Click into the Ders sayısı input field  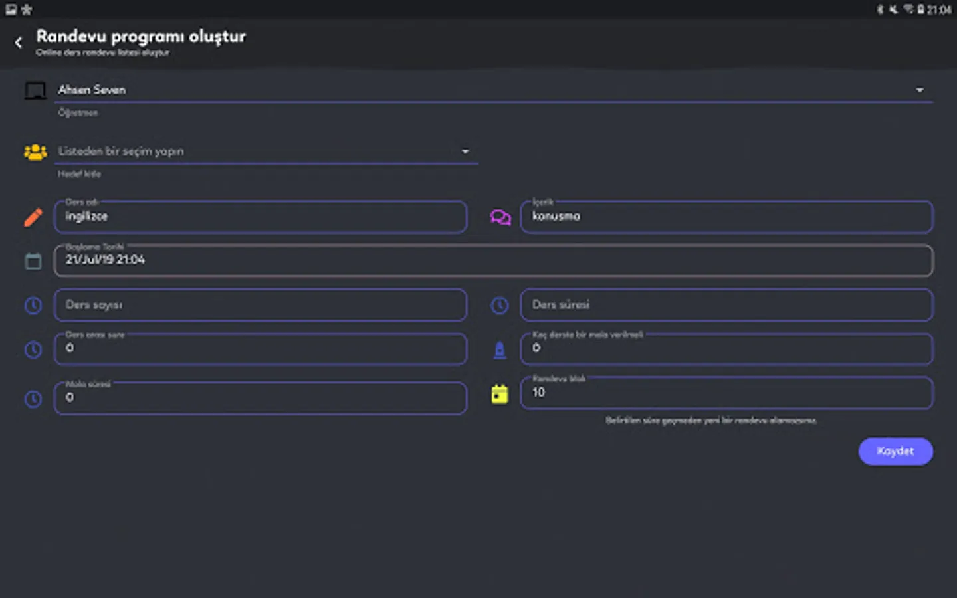260,305
